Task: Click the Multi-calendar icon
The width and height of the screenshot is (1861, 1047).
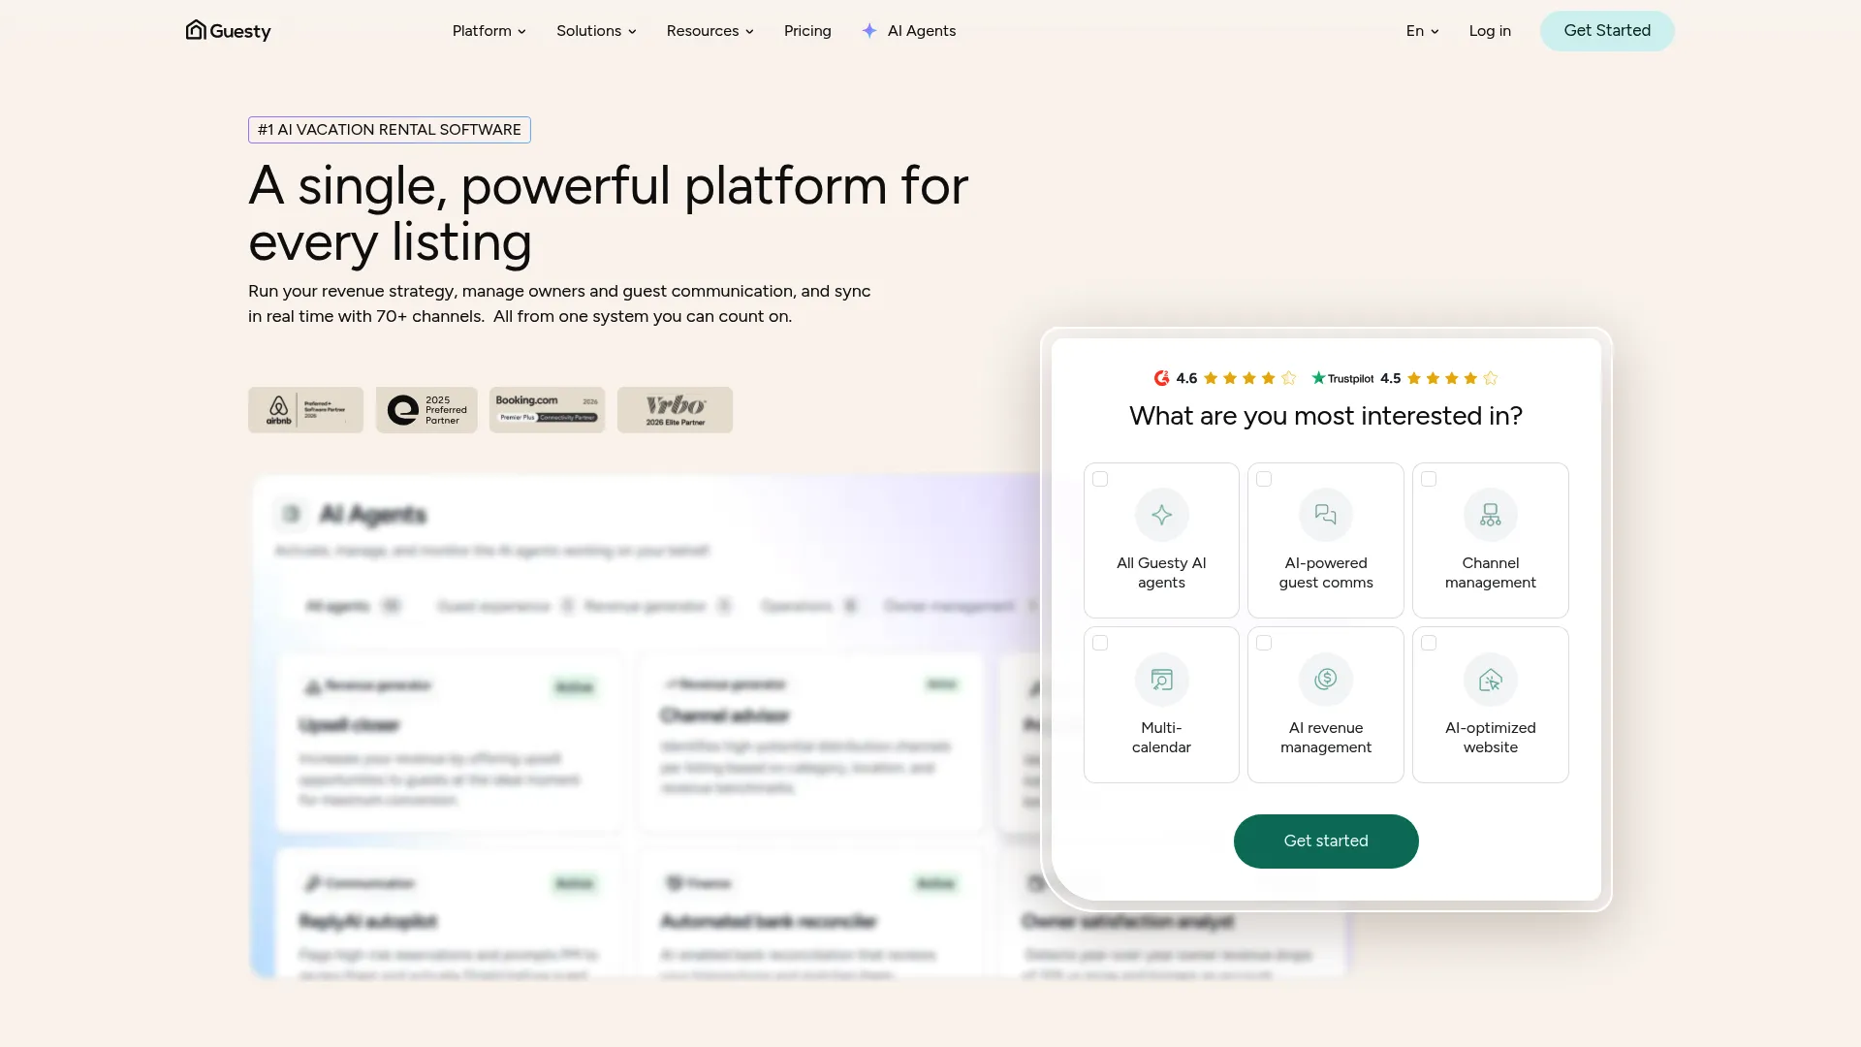Action: [x=1161, y=680]
